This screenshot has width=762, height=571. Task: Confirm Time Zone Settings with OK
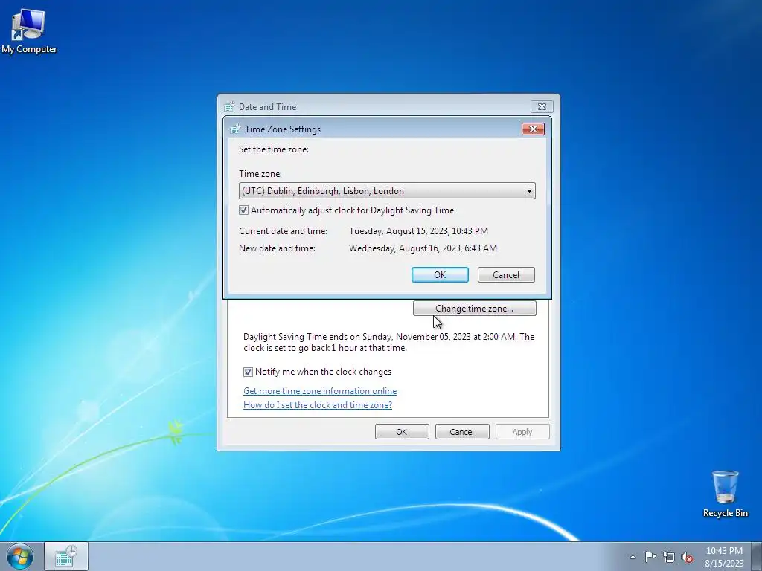click(x=440, y=275)
